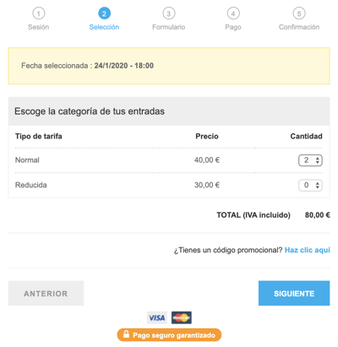Open the Reducida ticket quantity dropdown

[310, 185]
